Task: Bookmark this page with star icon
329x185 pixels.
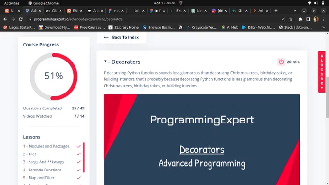Action: pos(291,19)
